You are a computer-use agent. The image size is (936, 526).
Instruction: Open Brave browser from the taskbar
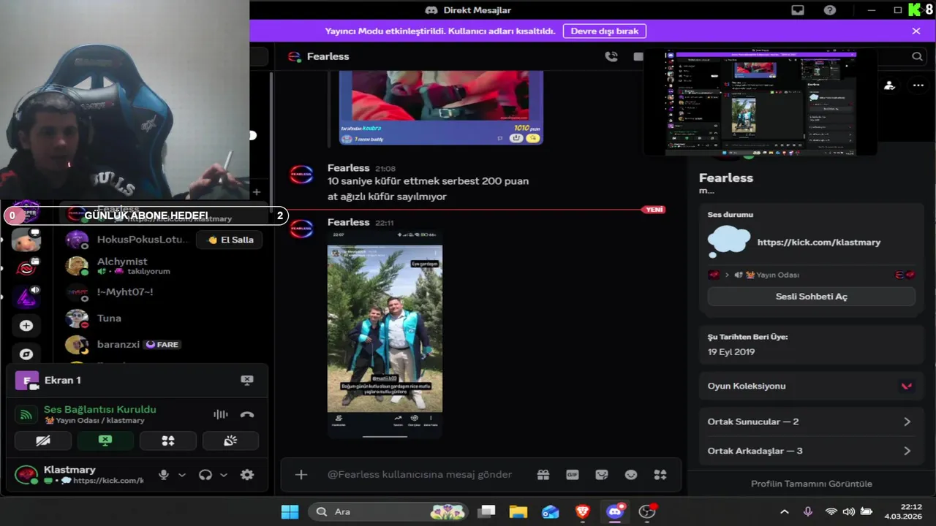(x=582, y=511)
